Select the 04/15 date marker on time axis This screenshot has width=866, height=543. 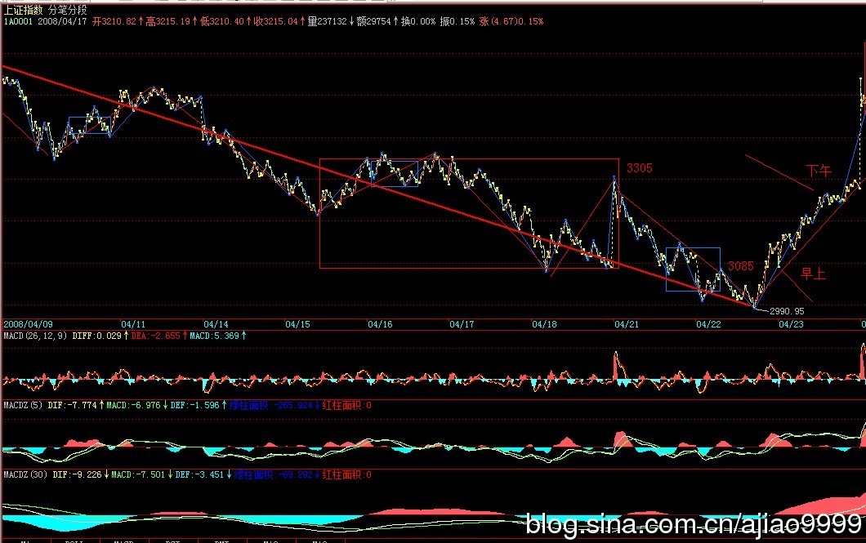(x=297, y=324)
